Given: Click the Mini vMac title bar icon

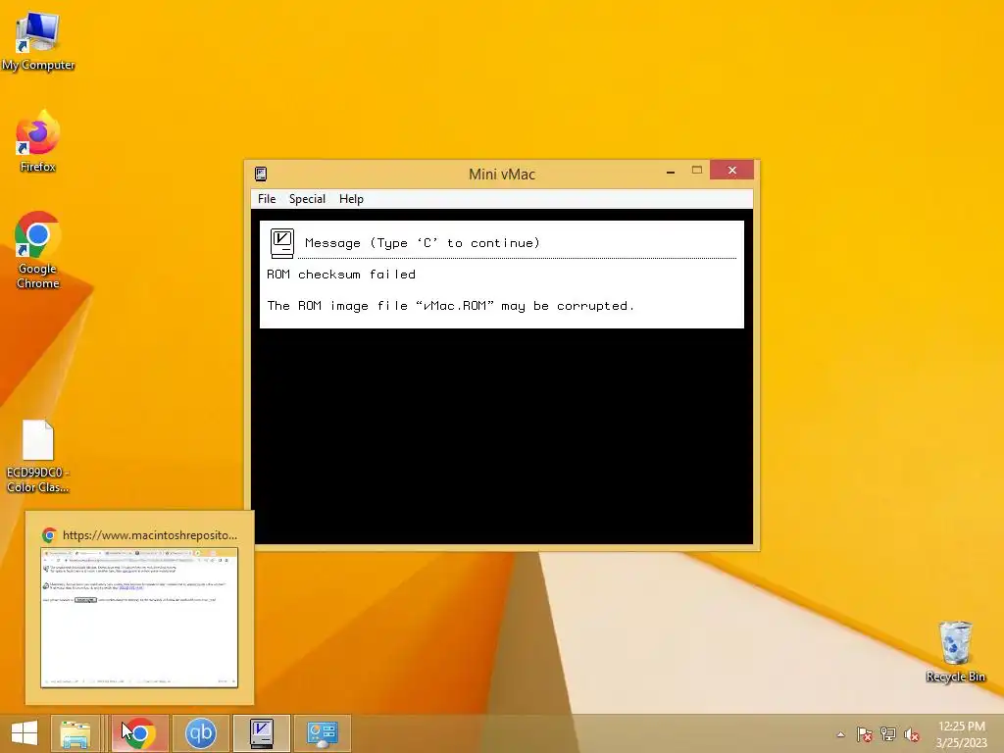Looking at the screenshot, I should (261, 174).
